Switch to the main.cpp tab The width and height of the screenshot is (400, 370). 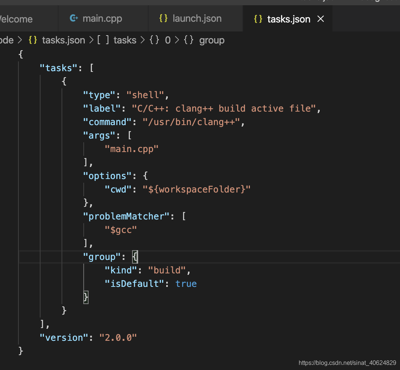pos(103,19)
